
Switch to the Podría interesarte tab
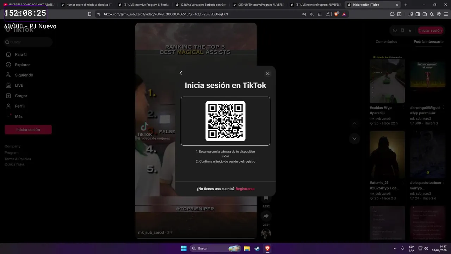[428, 42]
